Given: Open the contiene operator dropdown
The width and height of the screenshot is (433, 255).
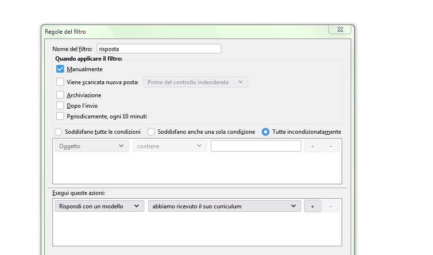Looking at the screenshot, I should [x=169, y=146].
